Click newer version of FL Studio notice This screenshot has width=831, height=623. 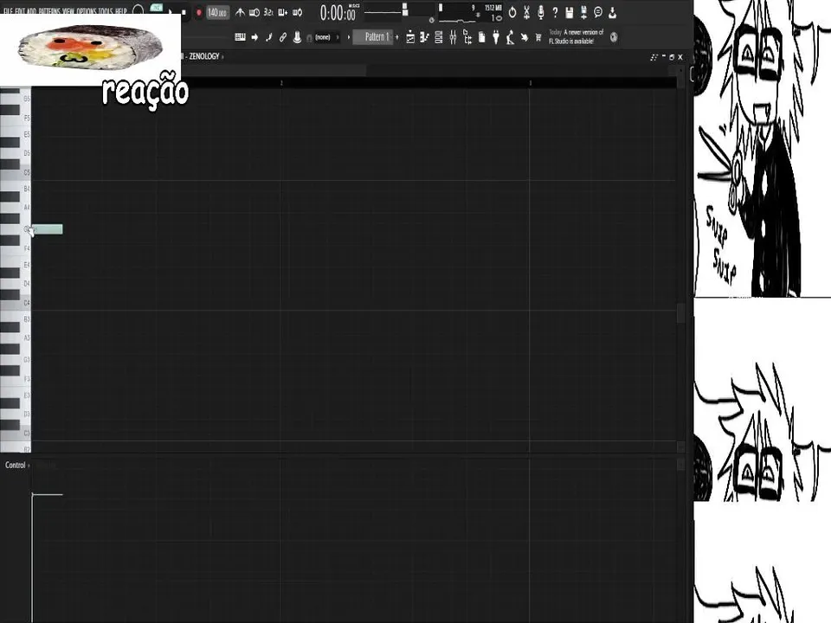577,36
